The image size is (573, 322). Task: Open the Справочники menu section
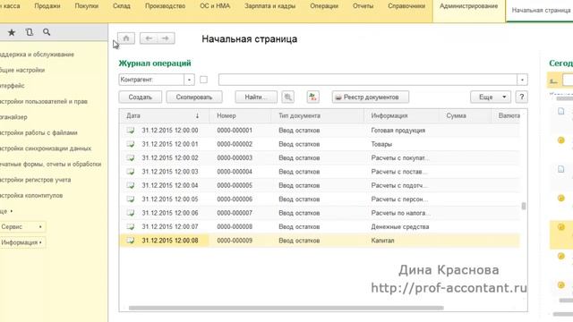406,6
